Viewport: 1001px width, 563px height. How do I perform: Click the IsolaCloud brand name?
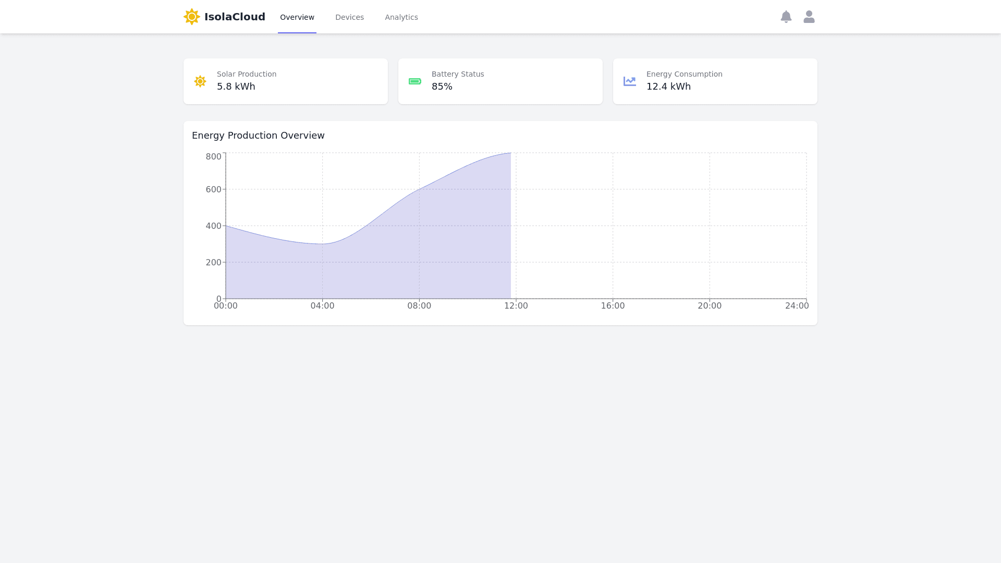pos(235,17)
